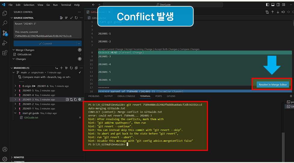
Task: Open Source Control view in activity bar
Action: pyautogui.click(x=5, y=33)
